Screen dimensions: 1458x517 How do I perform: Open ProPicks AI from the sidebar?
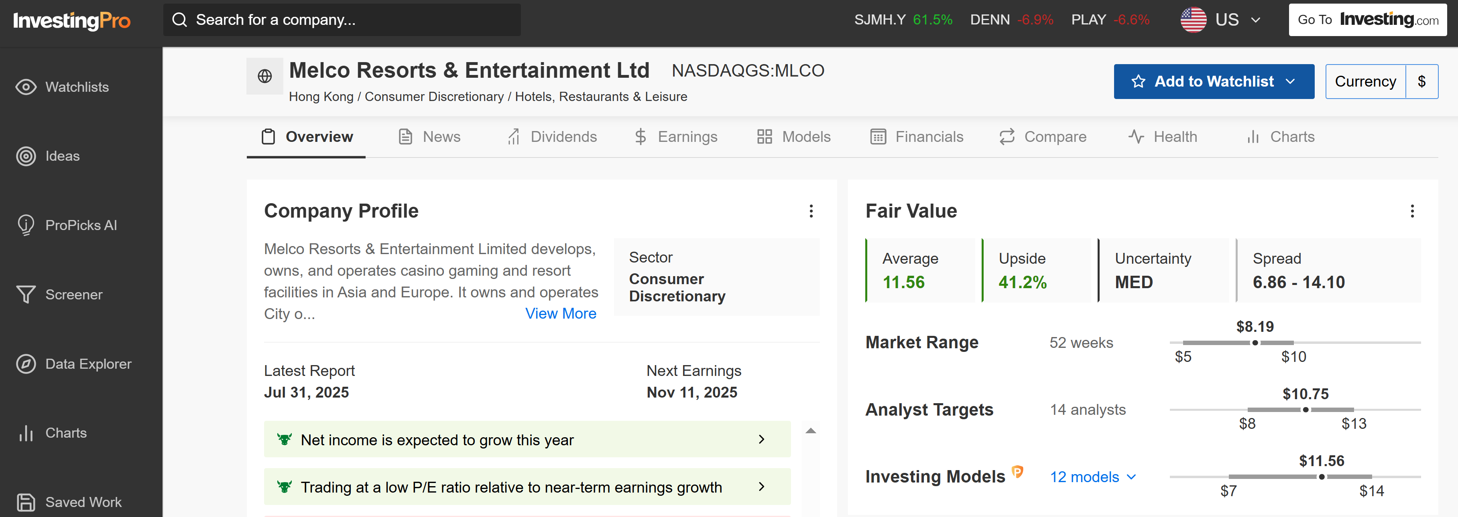click(x=26, y=225)
